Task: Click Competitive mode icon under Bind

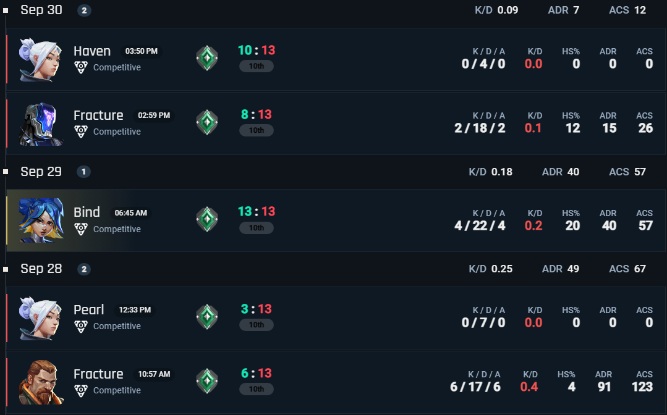Action: tap(80, 228)
